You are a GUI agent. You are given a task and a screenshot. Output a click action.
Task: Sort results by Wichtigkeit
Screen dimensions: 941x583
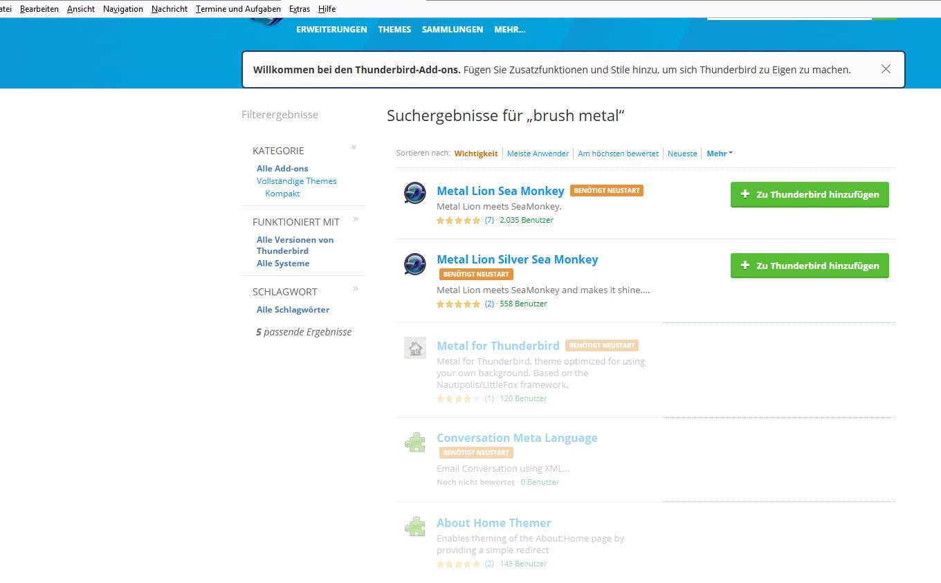(476, 154)
